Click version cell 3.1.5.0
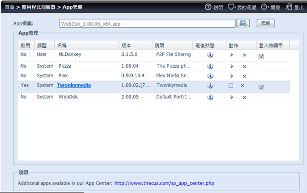The width and height of the screenshot is (307, 193). pyautogui.click(x=129, y=54)
